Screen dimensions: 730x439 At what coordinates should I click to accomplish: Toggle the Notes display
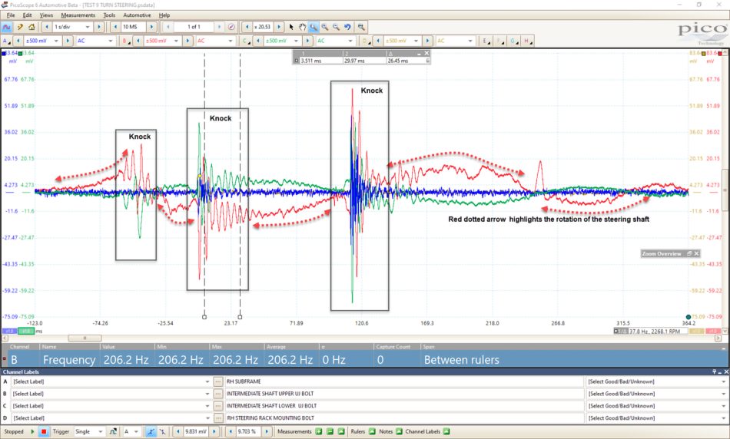[399, 431]
